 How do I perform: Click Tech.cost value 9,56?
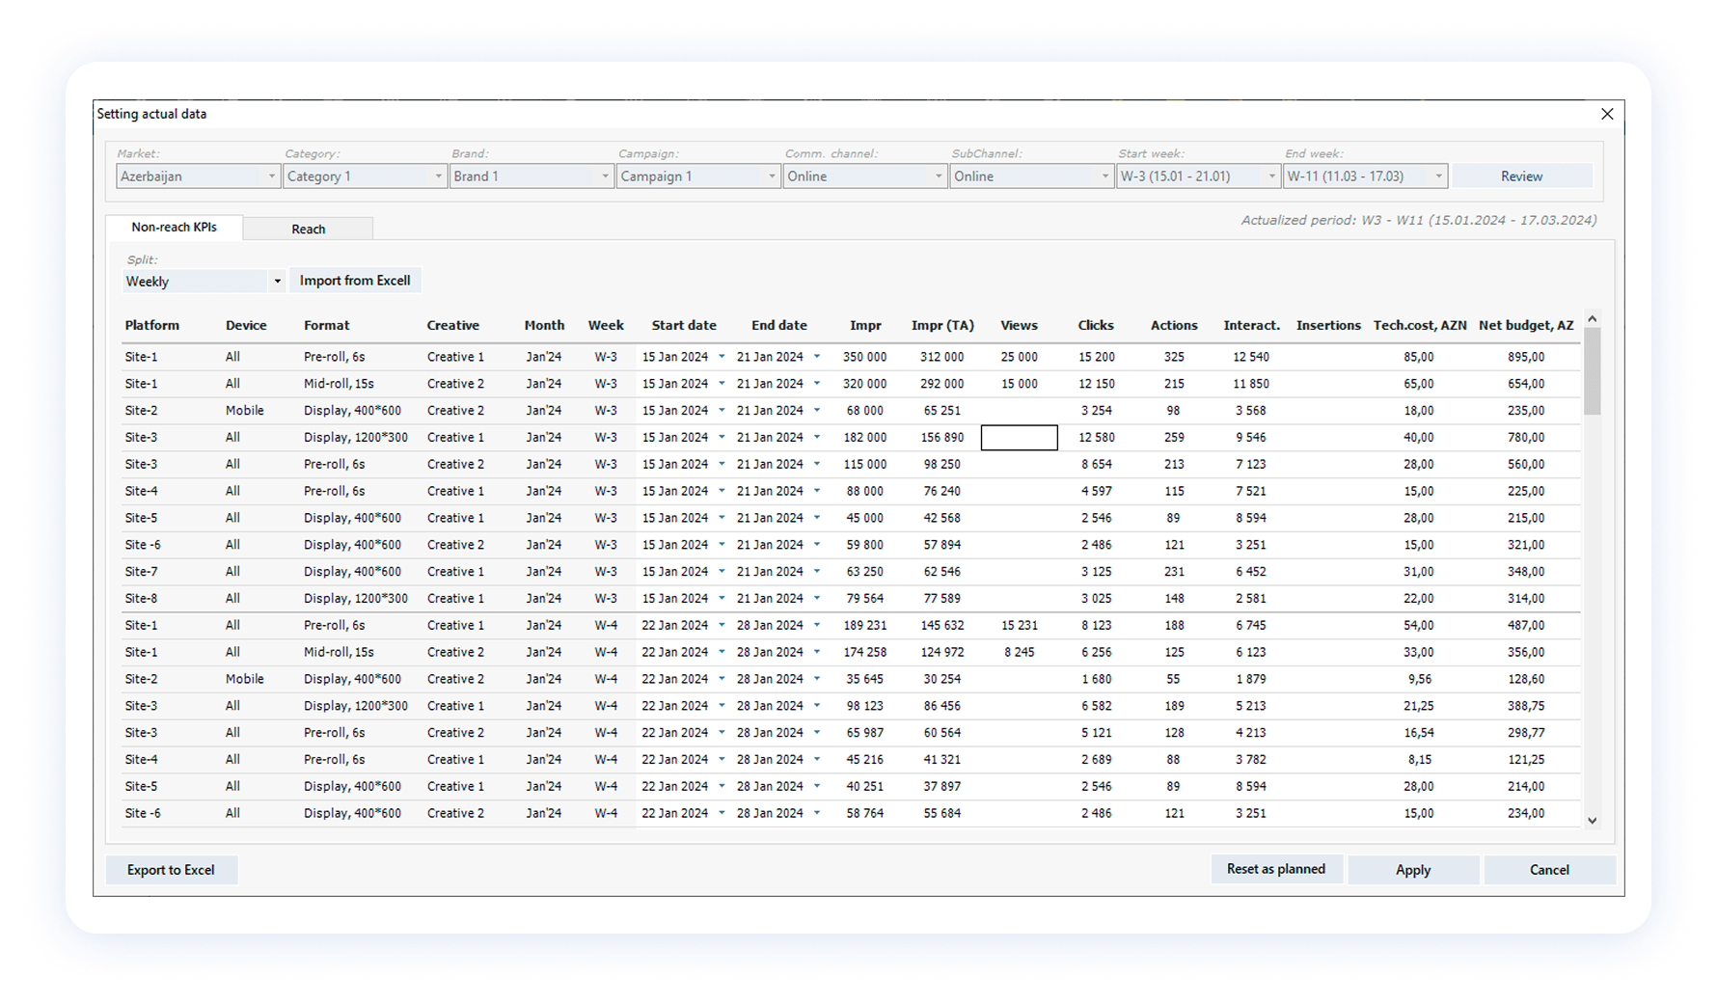point(1419,679)
